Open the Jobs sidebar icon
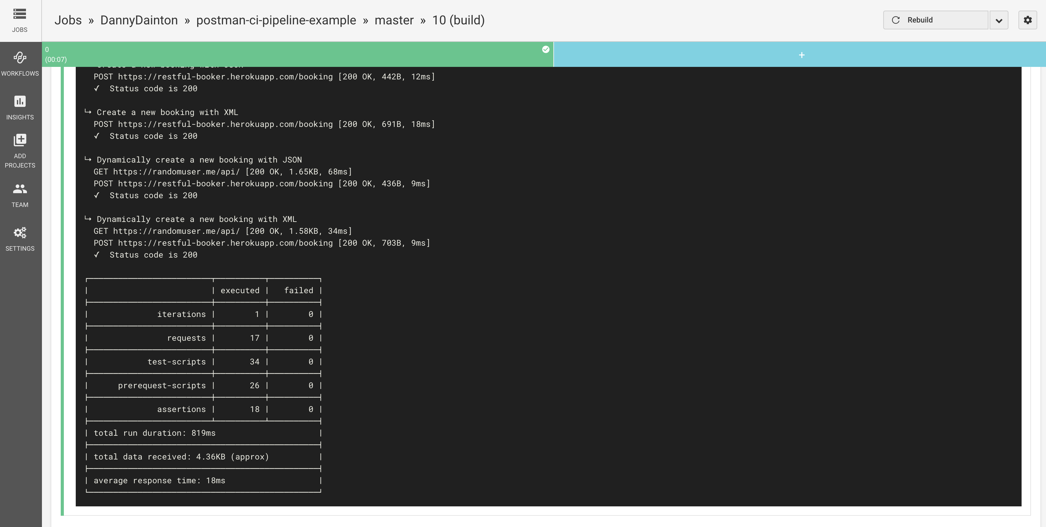 pyautogui.click(x=19, y=14)
